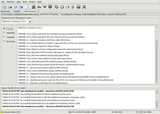Click the changelog scrollbar up arrow
The image size is (160, 114).
click(157, 27)
